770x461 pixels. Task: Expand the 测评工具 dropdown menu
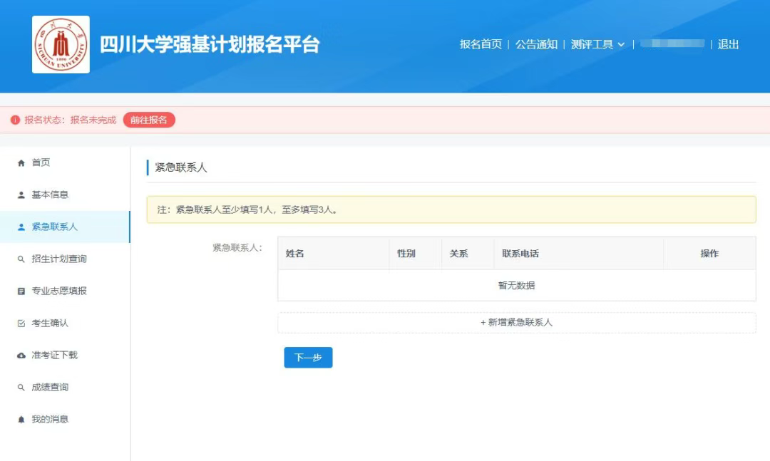coord(592,44)
